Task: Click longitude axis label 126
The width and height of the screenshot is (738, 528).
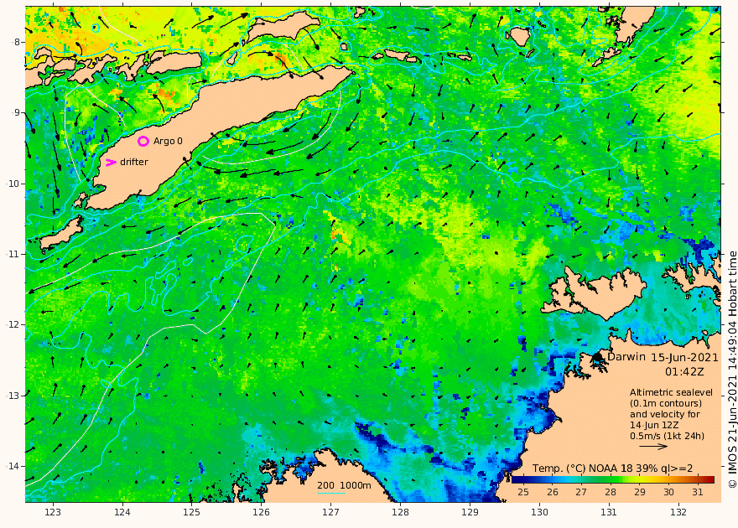Action: [x=261, y=512]
